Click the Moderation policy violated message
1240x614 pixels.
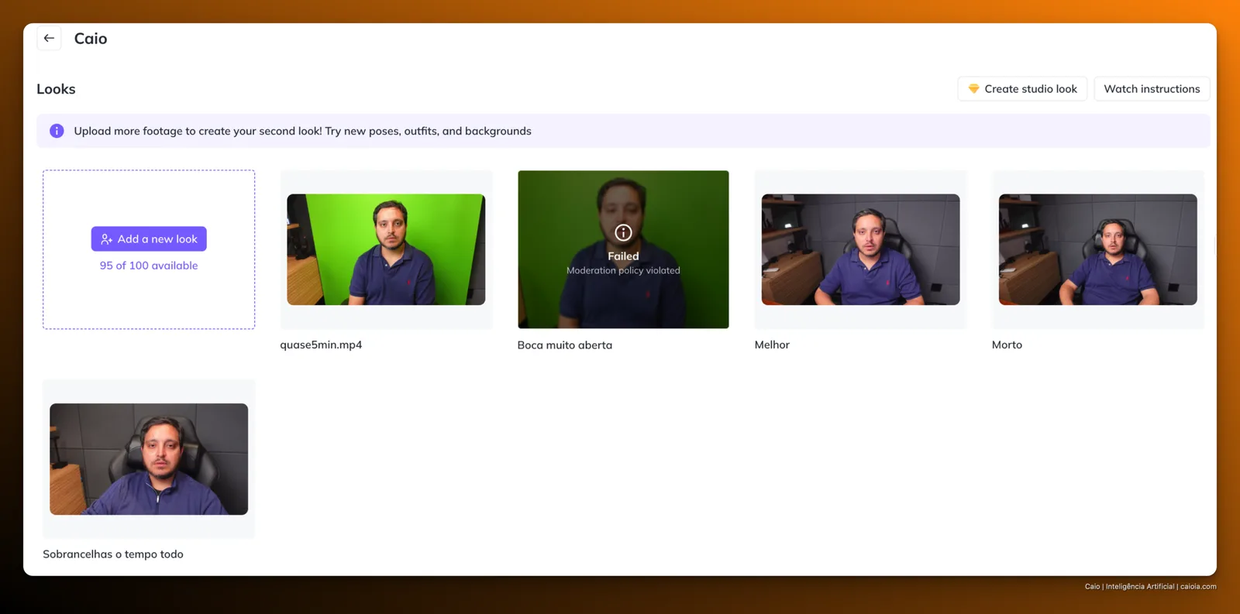pos(623,270)
